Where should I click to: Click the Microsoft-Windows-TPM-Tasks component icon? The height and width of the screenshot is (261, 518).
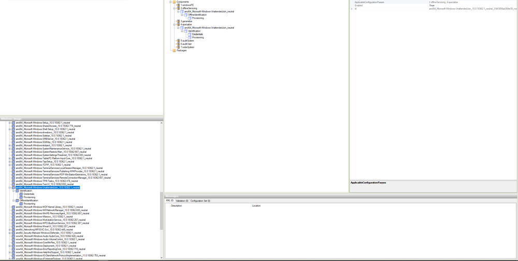(x=13, y=181)
